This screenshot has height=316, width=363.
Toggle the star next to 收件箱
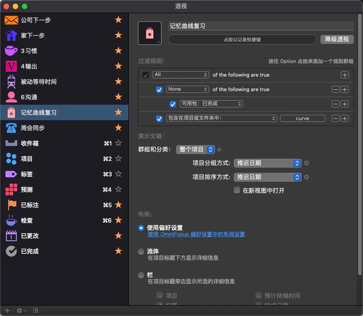coord(118,143)
